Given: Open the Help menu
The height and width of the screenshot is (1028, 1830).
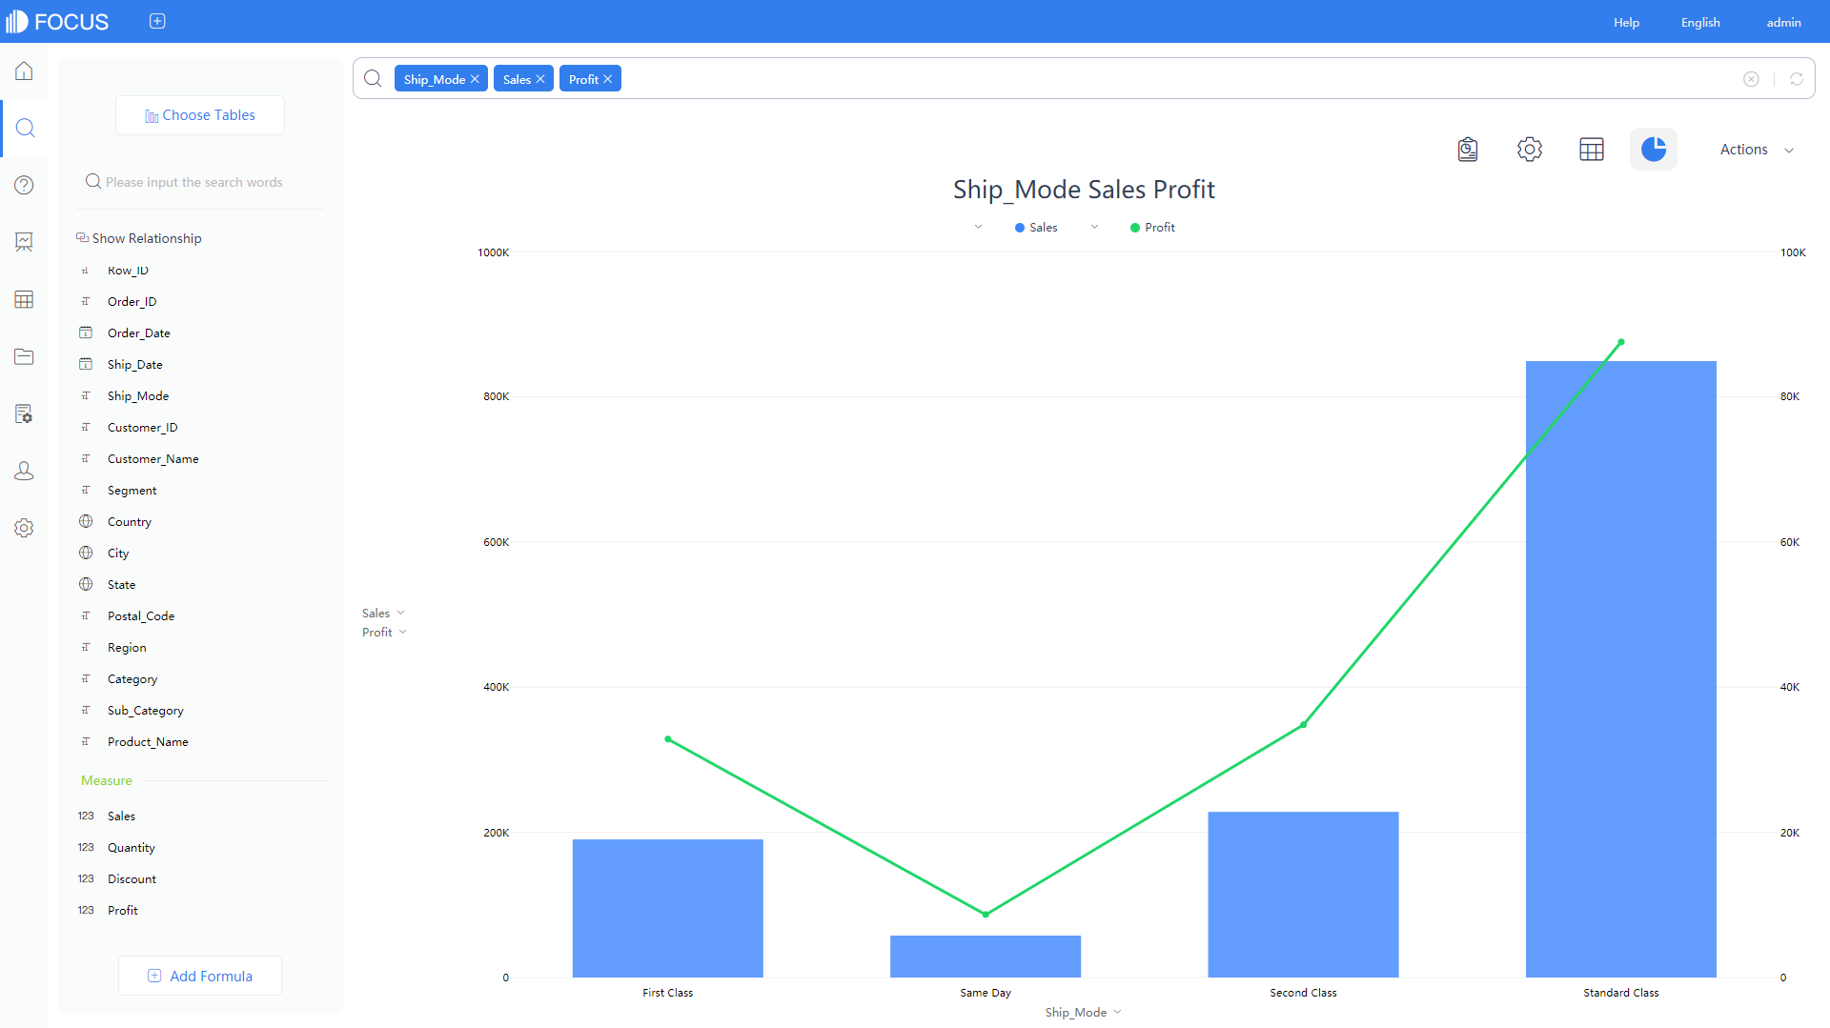Looking at the screenshot, I should 1626,22.
